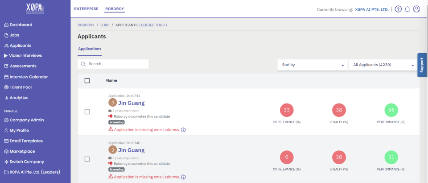Click the Support side button
Screen dimensions: 428x183
422,65
